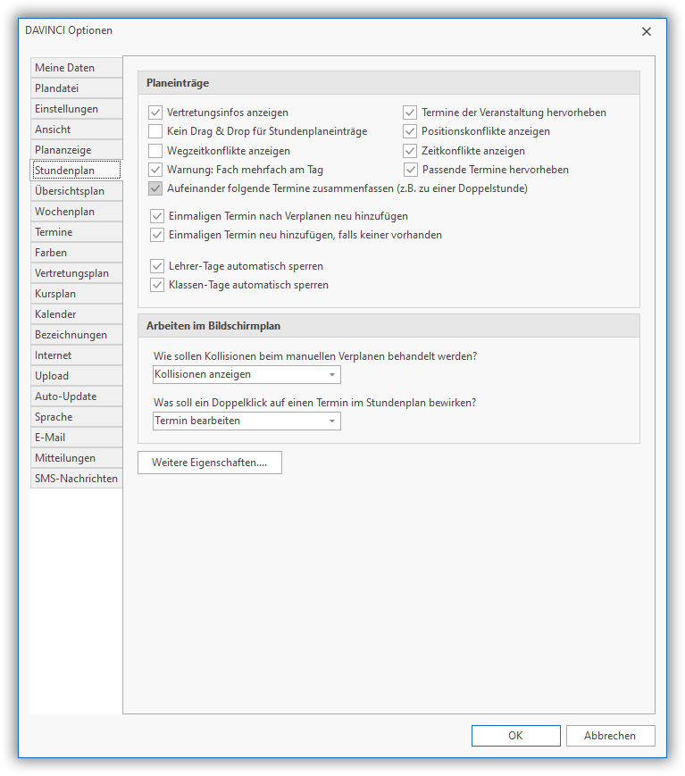Toggle Lehrer-Tage automatisch sperren
Image resolution: width=685 pixels, height=776 pixels.
pos(158,266)
